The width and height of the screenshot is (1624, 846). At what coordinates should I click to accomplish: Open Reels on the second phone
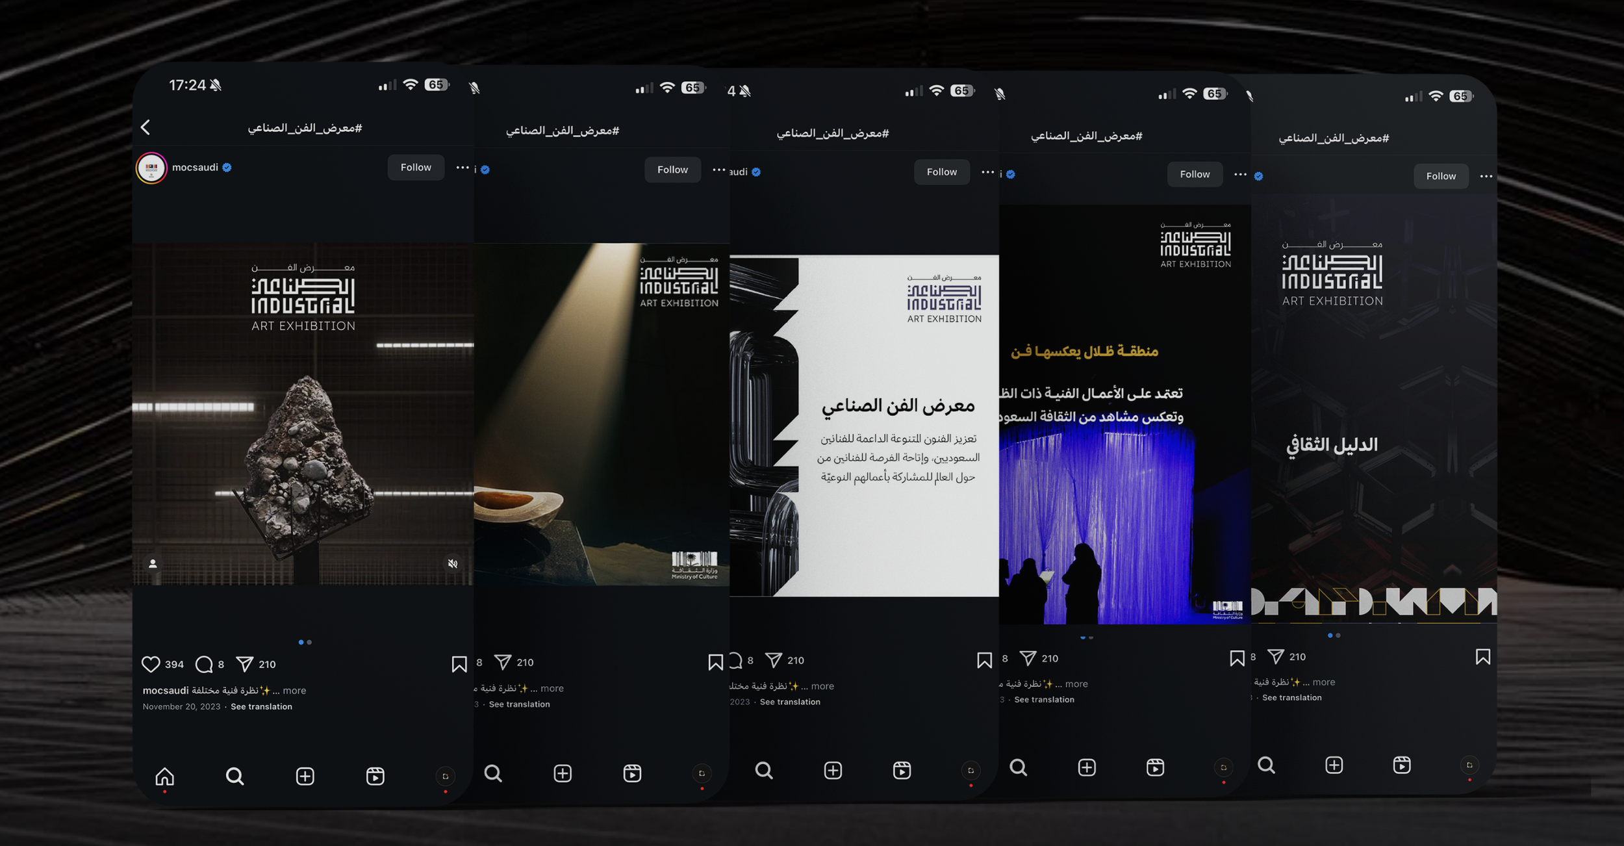[x=632, y=773]
